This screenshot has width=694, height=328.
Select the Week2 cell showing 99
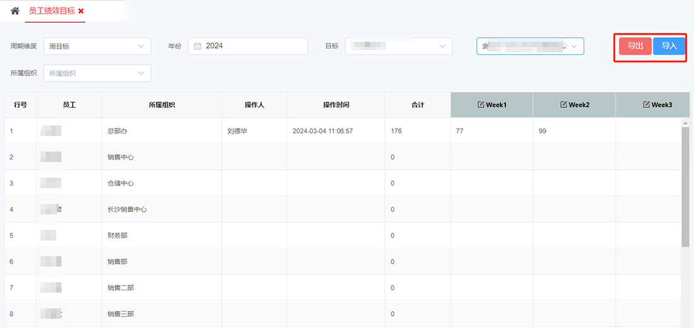click(x=573, y=131)
